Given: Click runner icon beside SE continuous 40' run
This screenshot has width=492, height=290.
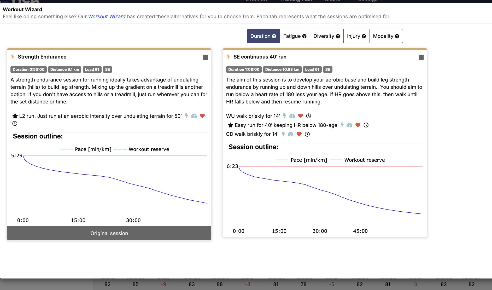Looking at the screenshot, I should [228, 57].
